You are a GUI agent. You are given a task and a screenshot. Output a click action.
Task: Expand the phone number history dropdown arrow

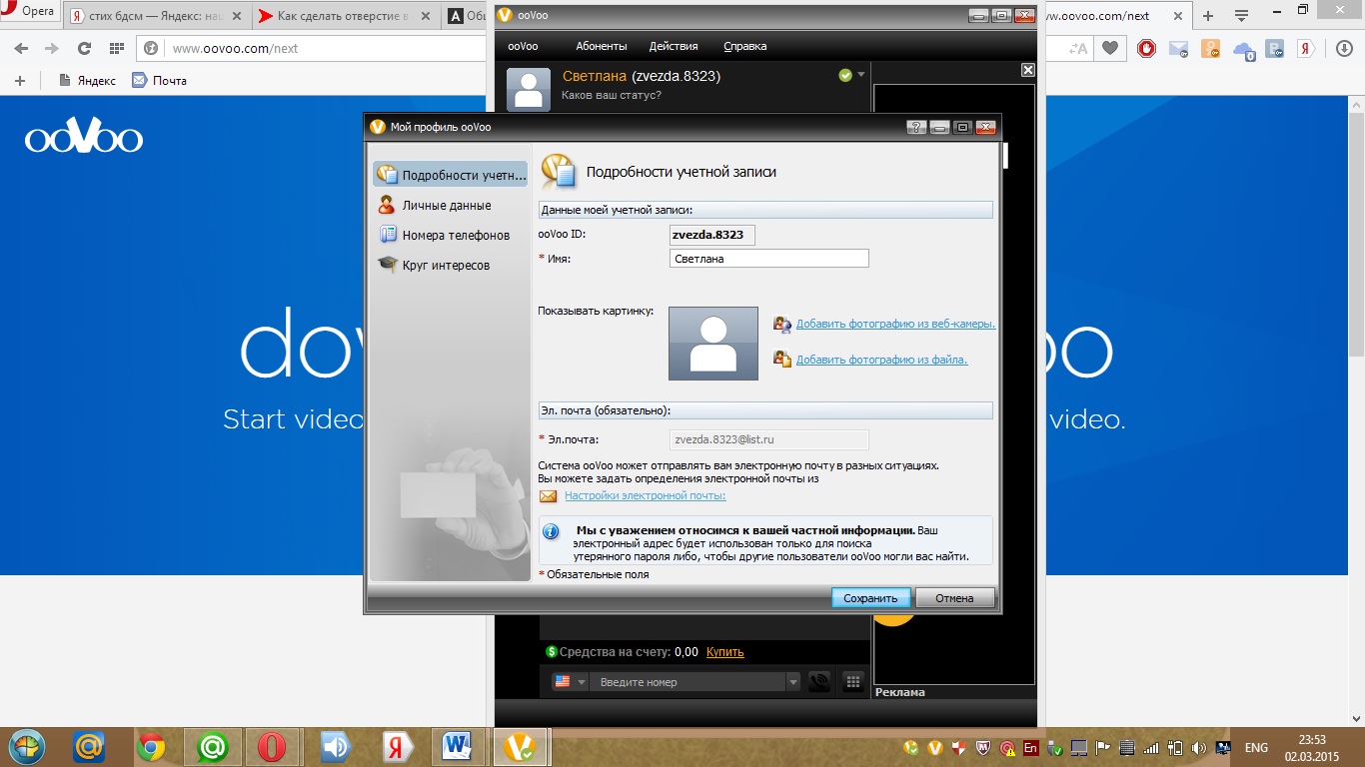(x=793, y=682)
